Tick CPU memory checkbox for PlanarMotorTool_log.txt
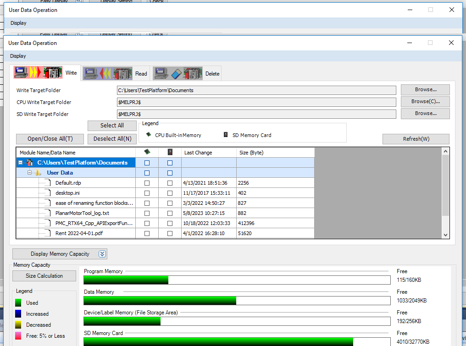This screenshot has height=346, width=466. (x=147, y=213)
